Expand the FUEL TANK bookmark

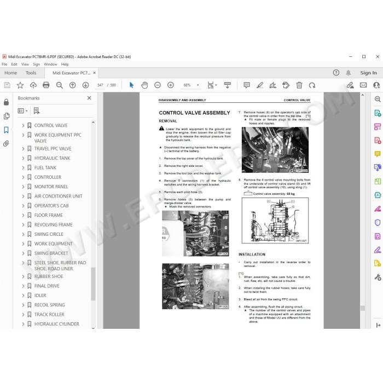pyautogui.click(x=23, y=167)
